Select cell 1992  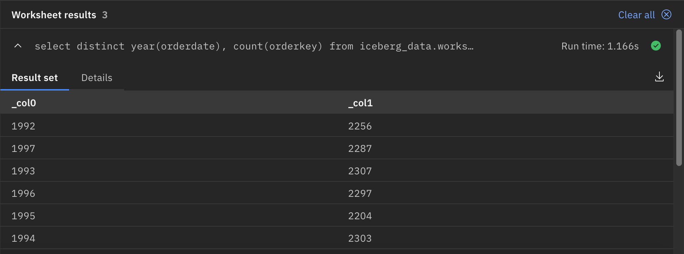tap(24, 126)
